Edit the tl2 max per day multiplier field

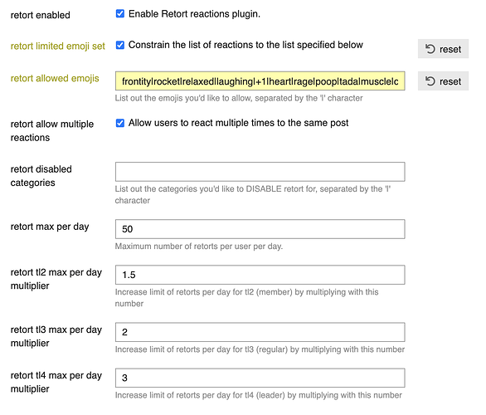click(260, 275)
